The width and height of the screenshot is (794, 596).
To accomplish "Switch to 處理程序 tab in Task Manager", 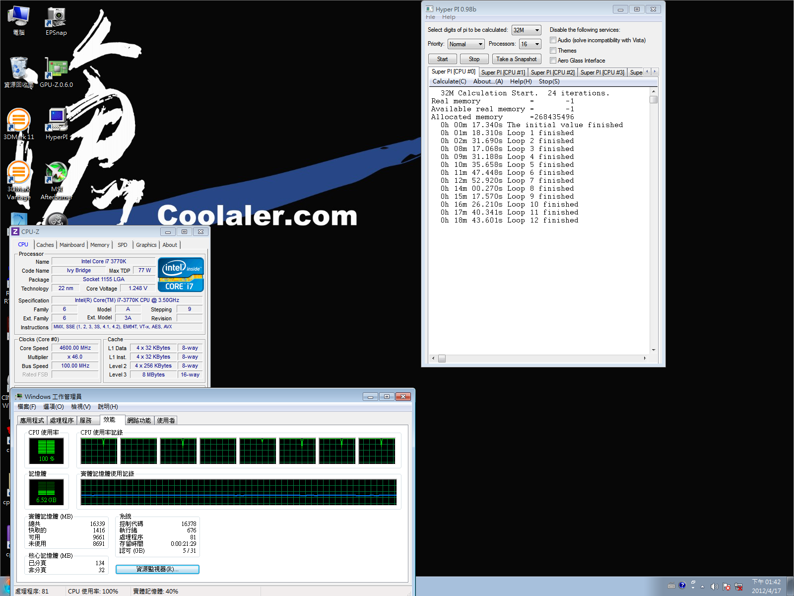I will [62, 420].
